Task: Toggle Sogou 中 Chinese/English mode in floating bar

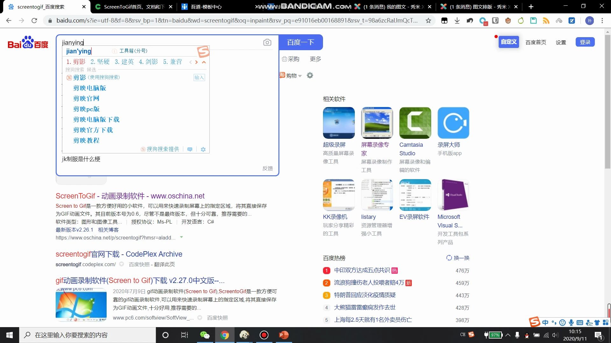Action: point(545,323)
